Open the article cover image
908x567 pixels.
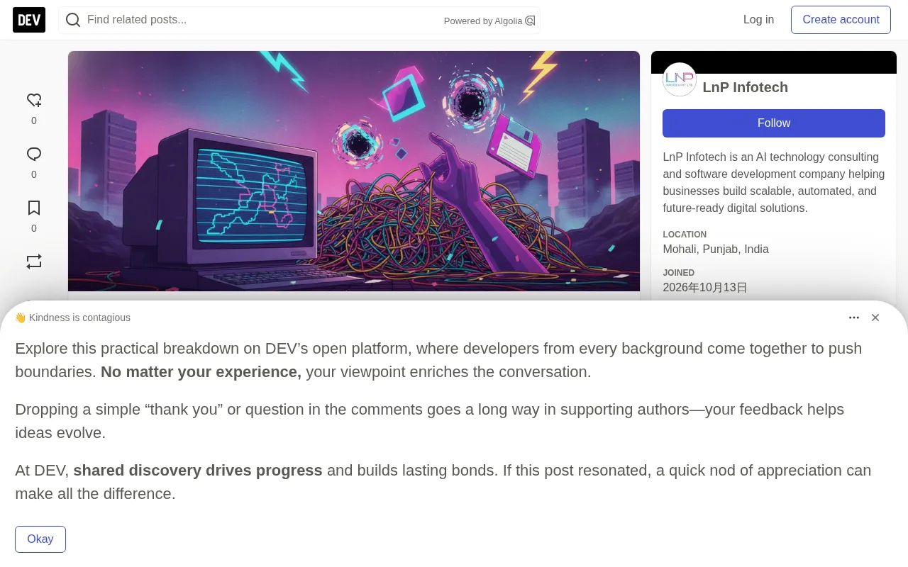point(354,171)
